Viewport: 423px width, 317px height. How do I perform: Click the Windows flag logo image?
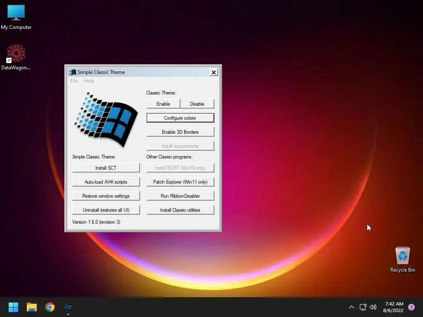click(x=106, y=120)
